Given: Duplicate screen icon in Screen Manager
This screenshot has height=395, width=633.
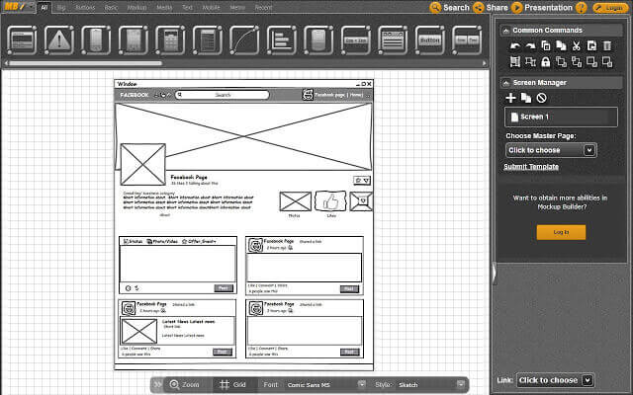Looking at the screenshot, I should [526, 98].
